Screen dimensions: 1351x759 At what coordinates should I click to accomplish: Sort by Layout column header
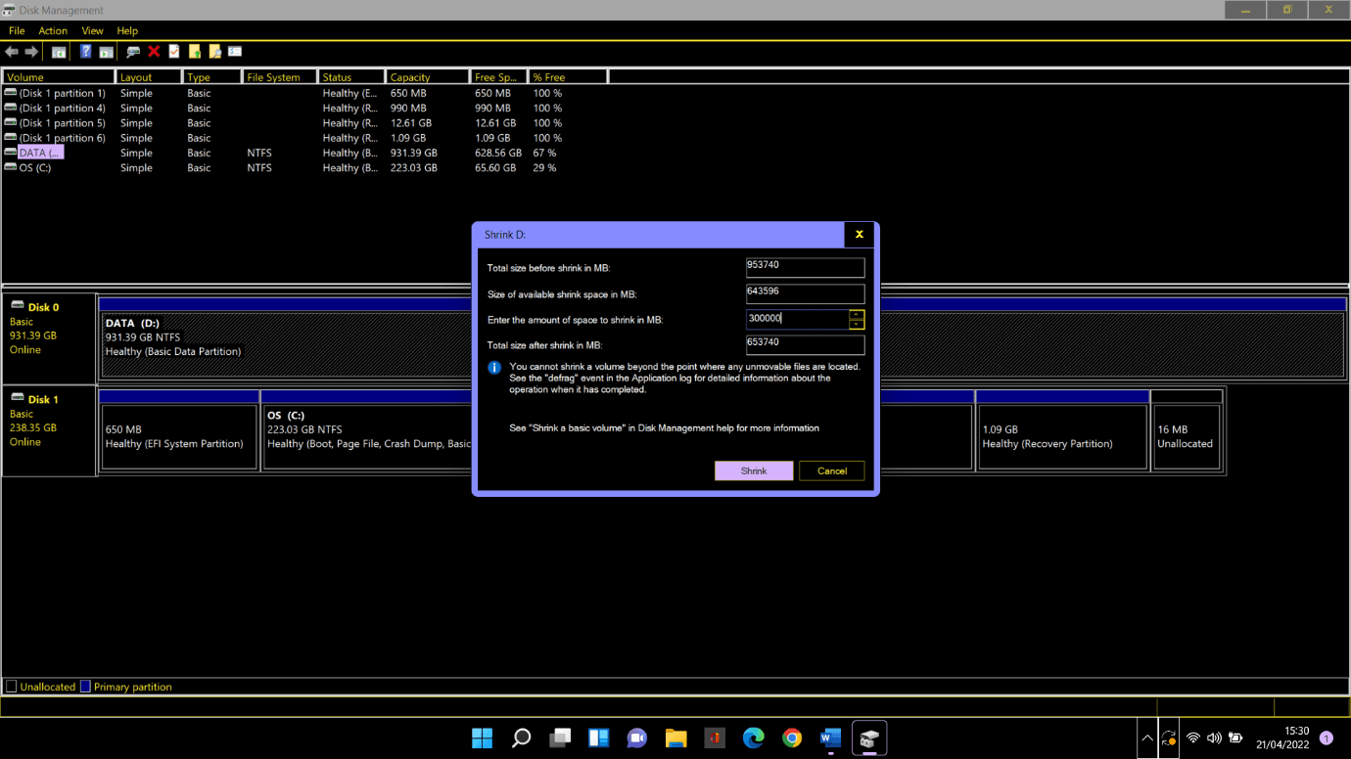[149, 76]
